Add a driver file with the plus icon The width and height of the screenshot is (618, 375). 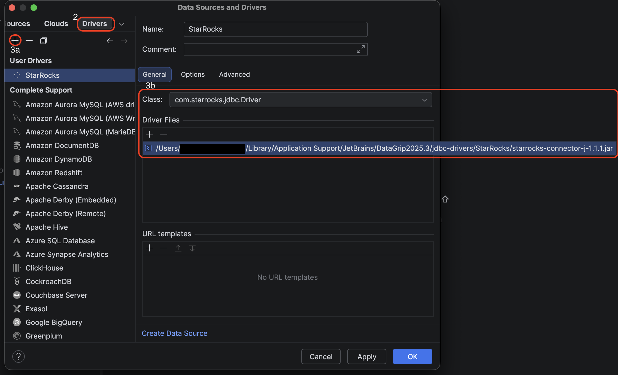150,134
